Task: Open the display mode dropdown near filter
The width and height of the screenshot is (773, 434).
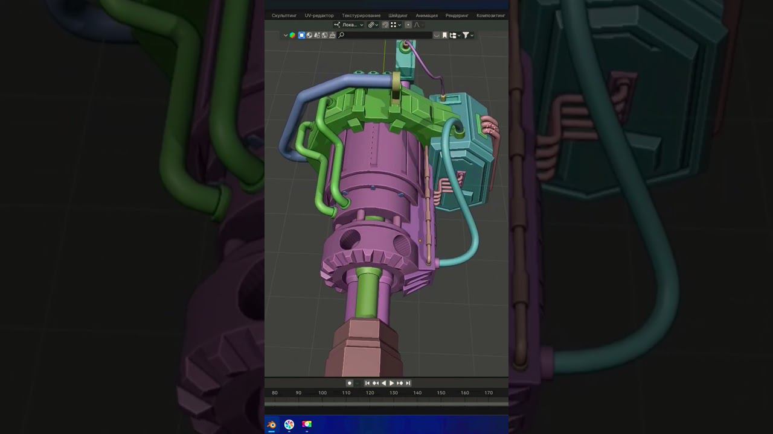Action: tap(455, 35)
